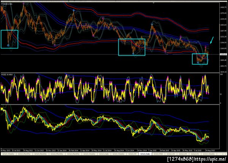Switch to the GOLD,H1 chart tab

pyautogui.click(x=195, y=154)
